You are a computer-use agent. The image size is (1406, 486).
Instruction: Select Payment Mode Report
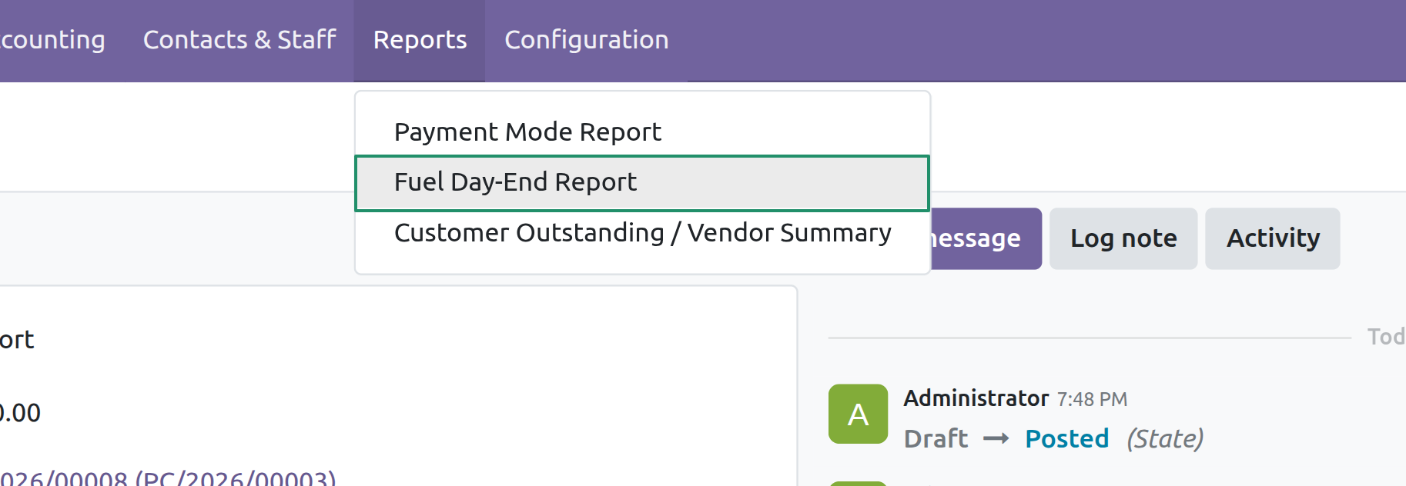pos(642,131)
